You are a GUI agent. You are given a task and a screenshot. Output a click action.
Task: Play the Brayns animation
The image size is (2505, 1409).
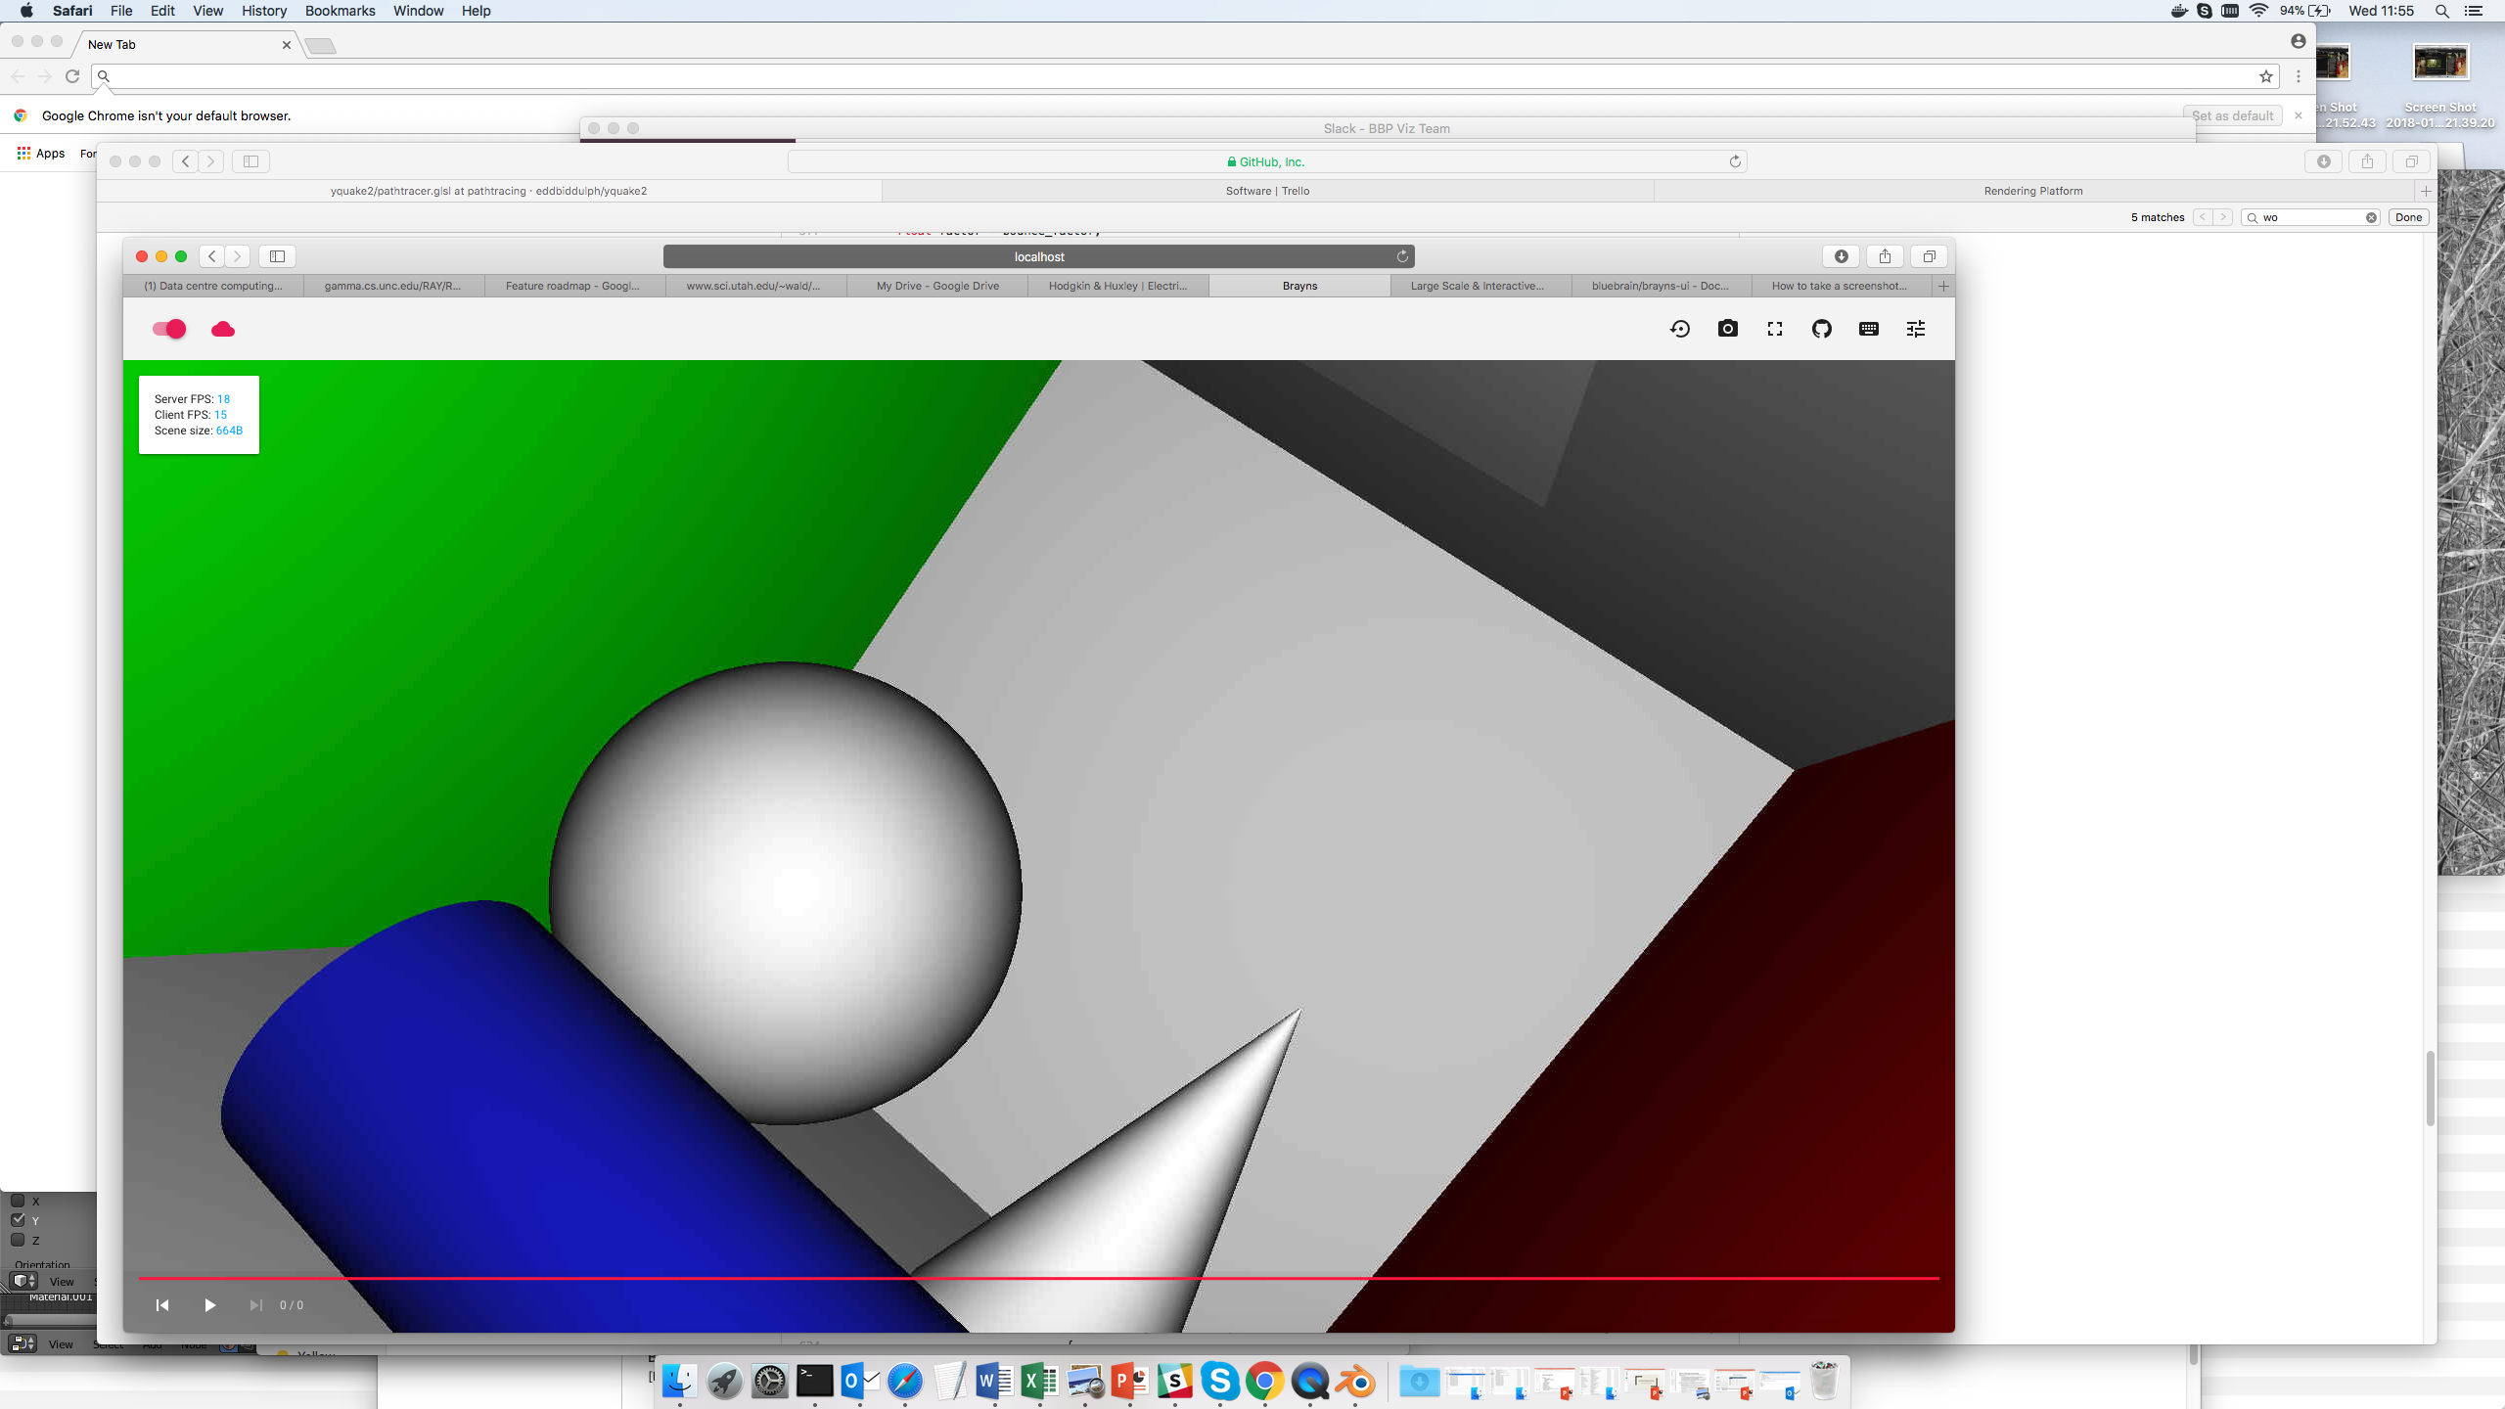(209, 1305)
